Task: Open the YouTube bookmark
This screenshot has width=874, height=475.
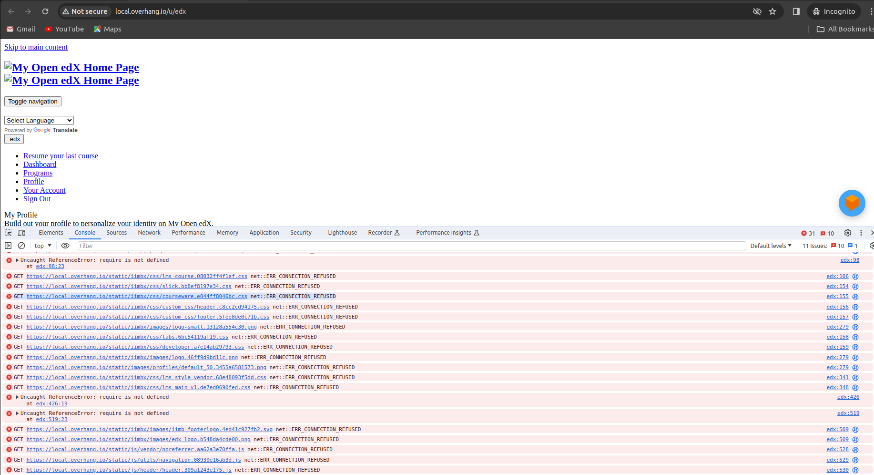Action: 64,29
